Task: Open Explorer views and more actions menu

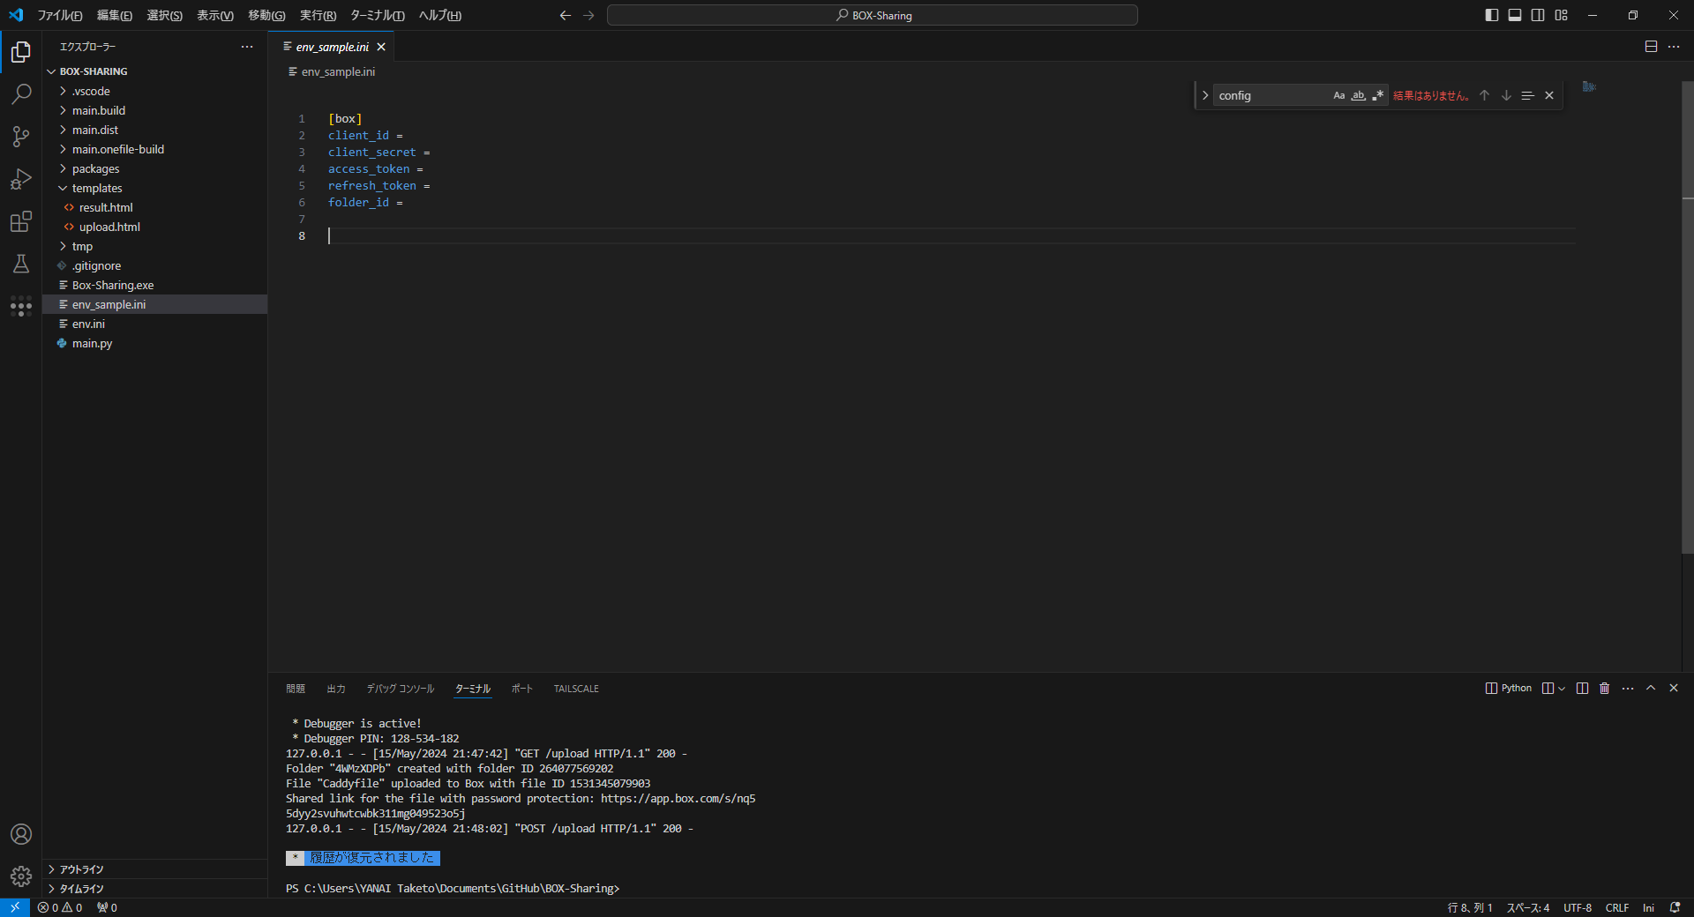Action: 247,47
